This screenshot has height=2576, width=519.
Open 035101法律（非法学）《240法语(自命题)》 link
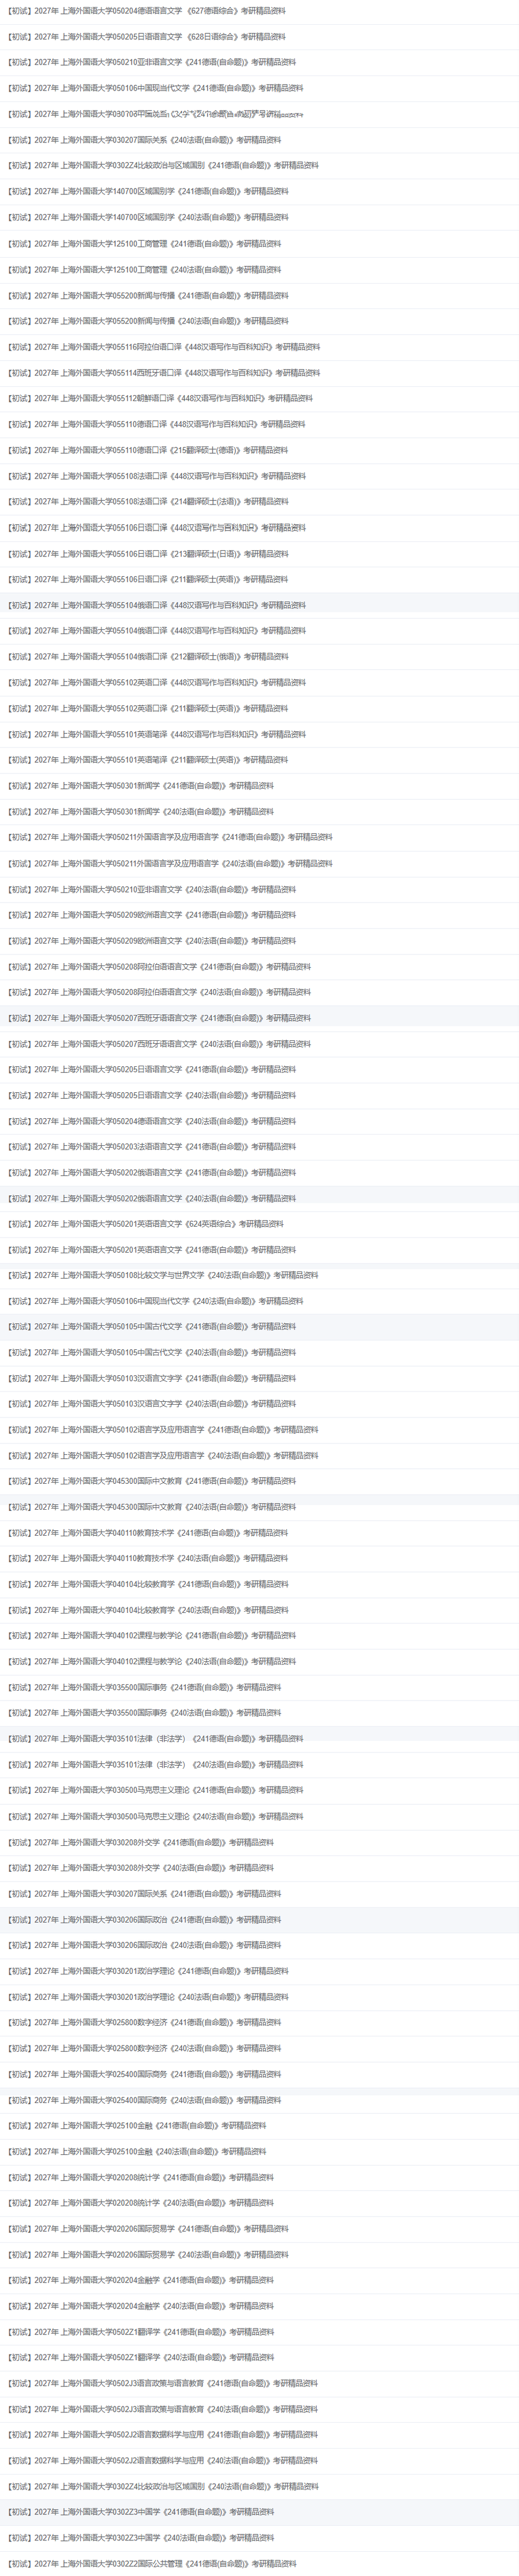pos(155,1765)
